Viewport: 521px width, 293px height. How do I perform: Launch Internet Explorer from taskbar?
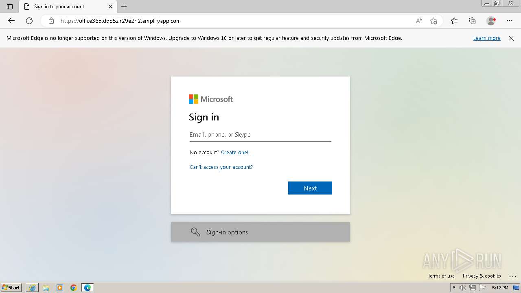point(32,288)
